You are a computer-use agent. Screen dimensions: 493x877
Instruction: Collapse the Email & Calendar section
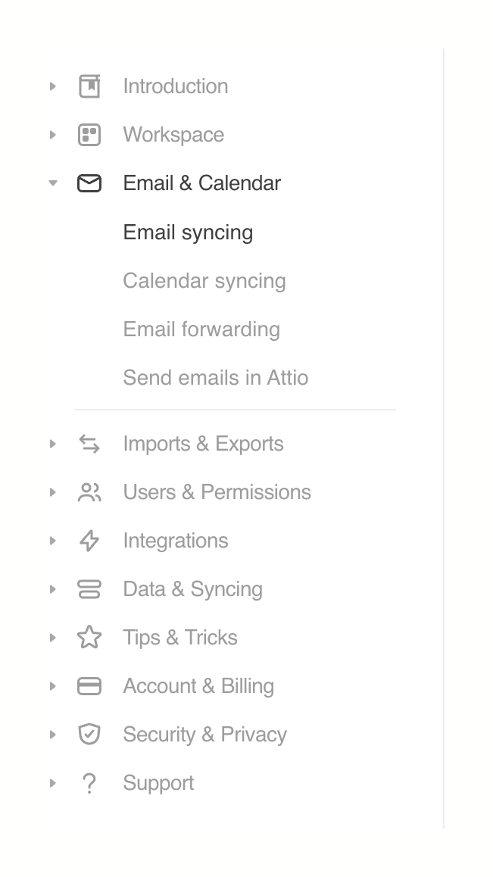(x=52, y=183)
